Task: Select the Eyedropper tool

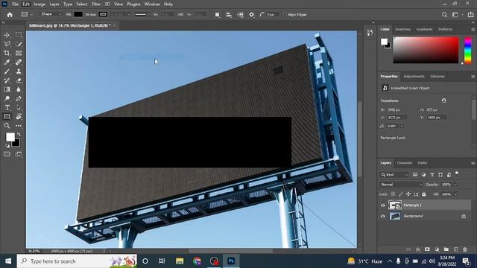Action: point(7,63)
